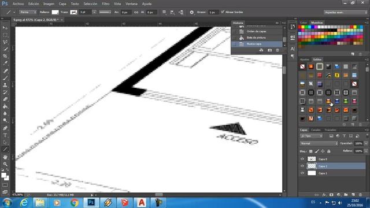The width and height of the screenshot is (370, 208).
Task: Switch to the Ajustes tab
Action: point(305,60)
